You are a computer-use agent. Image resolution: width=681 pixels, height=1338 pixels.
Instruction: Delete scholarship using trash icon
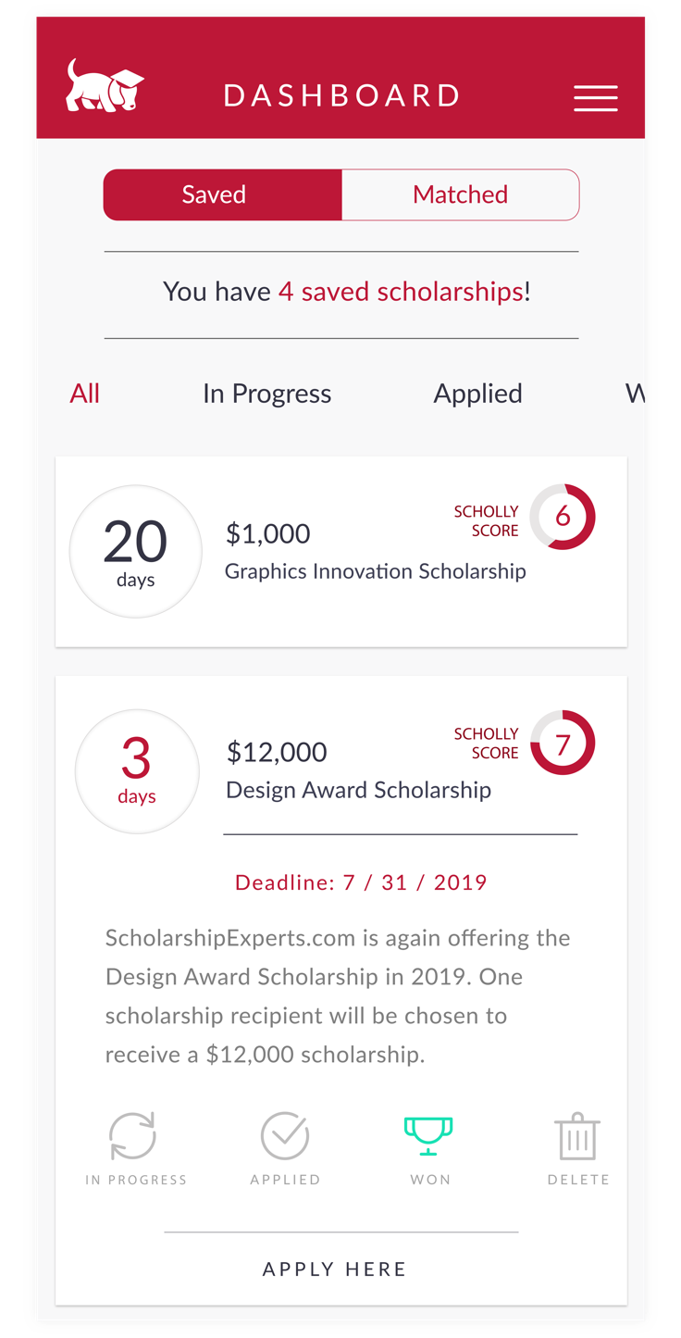point(577,1136)
